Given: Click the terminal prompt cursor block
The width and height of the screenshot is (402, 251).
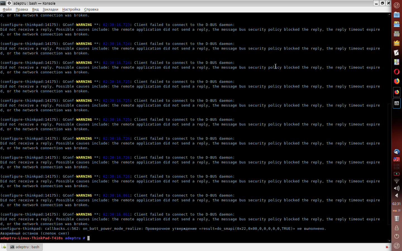Looking at the screenshot, I should pyautogui.click(x=88, y=238).
